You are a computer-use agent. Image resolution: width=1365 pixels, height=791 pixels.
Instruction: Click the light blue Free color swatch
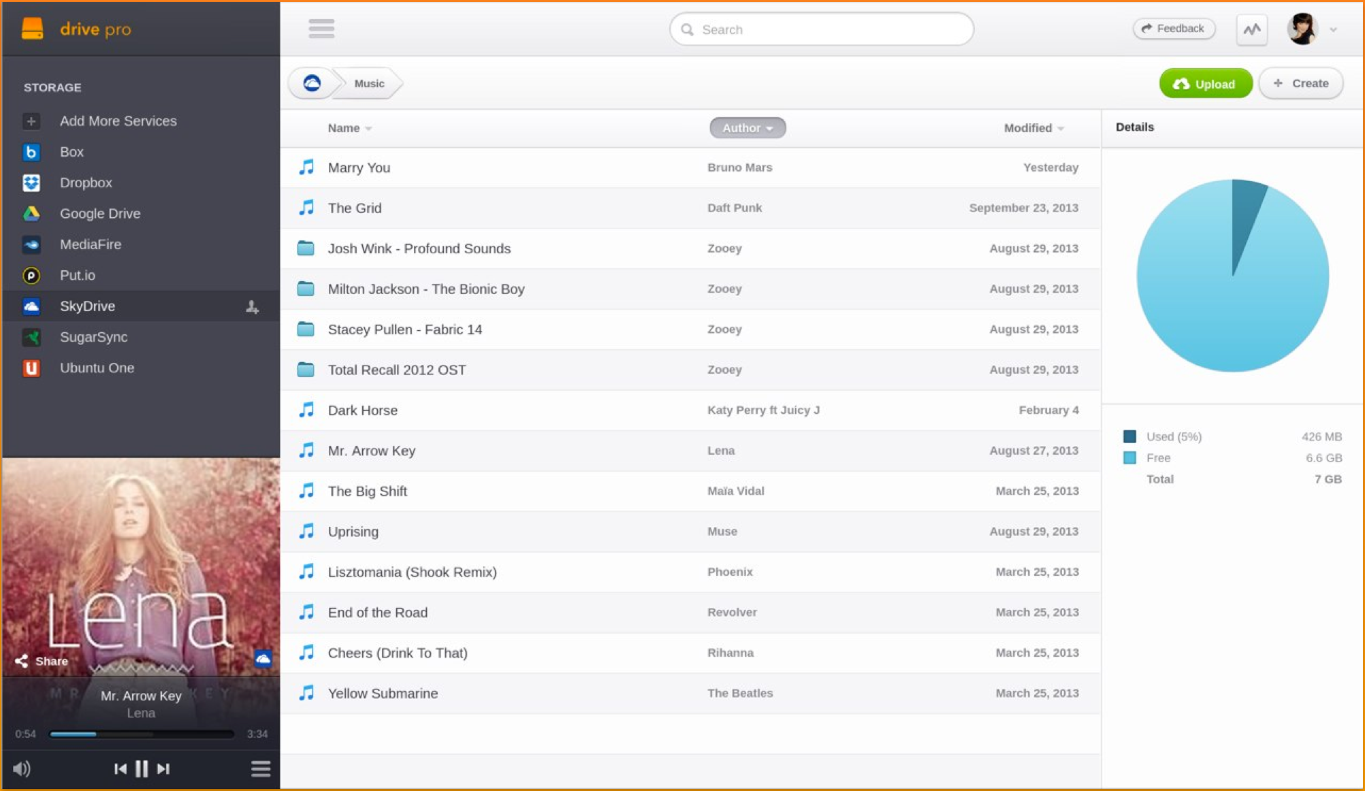[x=1129, y=457]
